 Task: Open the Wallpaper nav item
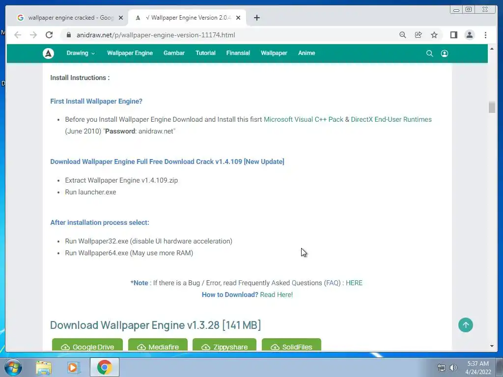[x=274, y=53]
